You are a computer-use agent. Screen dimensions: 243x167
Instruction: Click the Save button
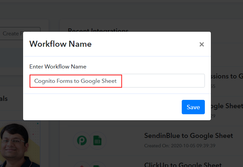point(193,107)
